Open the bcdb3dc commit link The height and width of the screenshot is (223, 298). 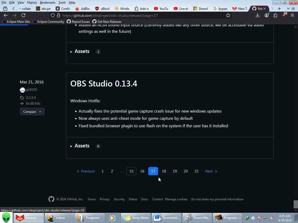pos(33,103)
